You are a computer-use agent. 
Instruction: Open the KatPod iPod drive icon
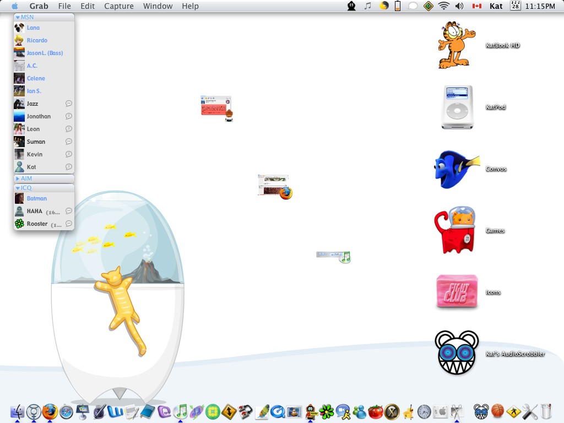pos(457,107)
